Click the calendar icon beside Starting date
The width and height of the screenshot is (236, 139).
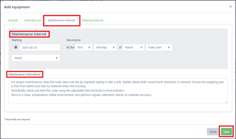[x=15, y=47]
